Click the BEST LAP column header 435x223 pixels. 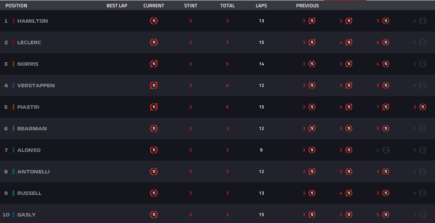117,5
